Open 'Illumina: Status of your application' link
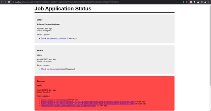 (54, 100)
